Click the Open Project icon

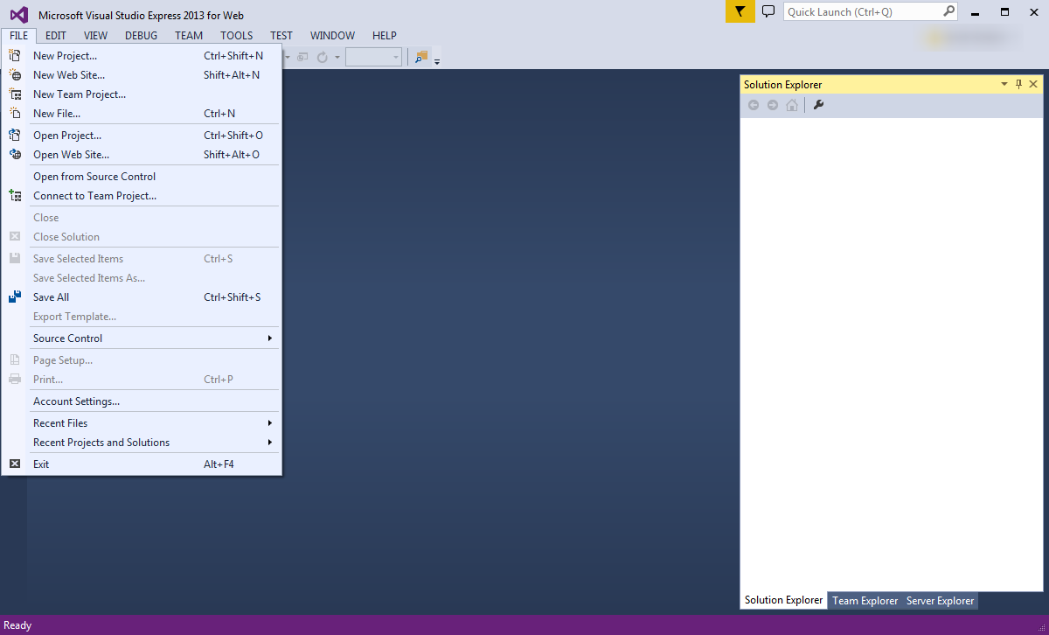[15, 136]
